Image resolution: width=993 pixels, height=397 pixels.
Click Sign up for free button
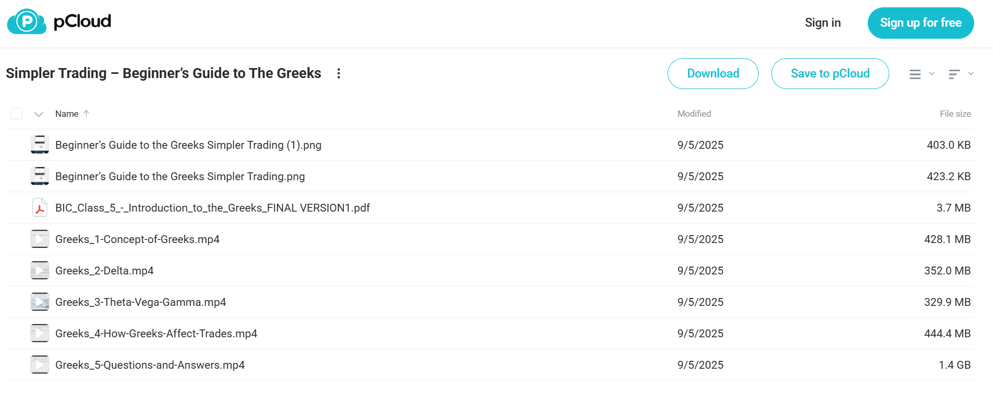[x=921, y=23]
